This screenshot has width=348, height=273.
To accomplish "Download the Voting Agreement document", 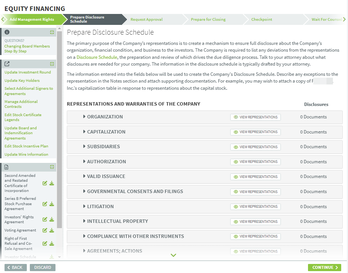I will (x=51, y=230).
